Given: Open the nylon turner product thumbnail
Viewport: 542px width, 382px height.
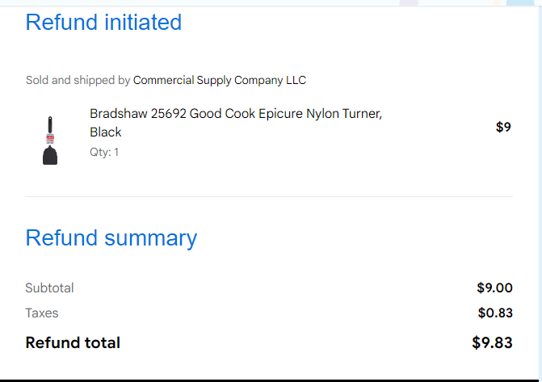Looking at the screenshot, I should coord(50,141).
